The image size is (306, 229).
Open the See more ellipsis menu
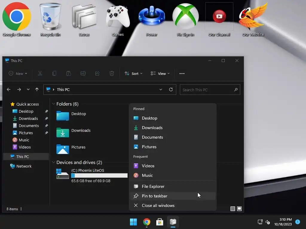coord(182,73)
